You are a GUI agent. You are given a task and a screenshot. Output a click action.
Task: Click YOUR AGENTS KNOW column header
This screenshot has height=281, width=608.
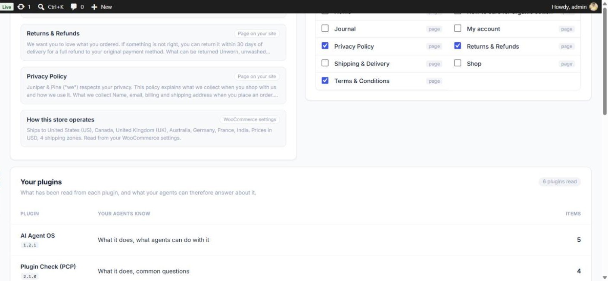(124, 213)
